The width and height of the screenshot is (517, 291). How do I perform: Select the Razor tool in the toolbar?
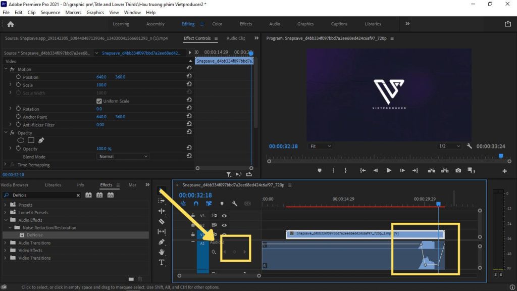tap(162, 221)
